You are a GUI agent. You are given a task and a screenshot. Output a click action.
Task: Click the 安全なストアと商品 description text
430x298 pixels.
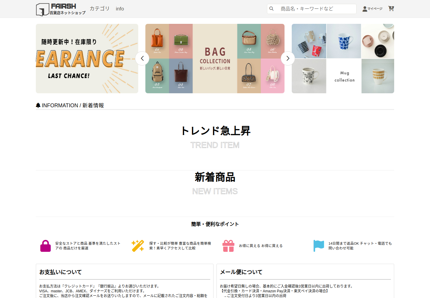88,246
